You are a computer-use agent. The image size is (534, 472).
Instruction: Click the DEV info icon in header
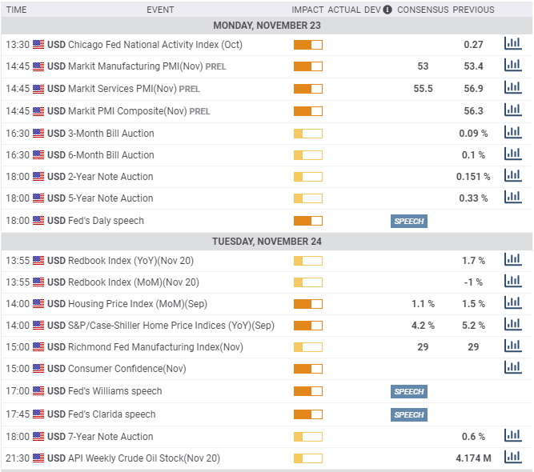pos(387,10)
